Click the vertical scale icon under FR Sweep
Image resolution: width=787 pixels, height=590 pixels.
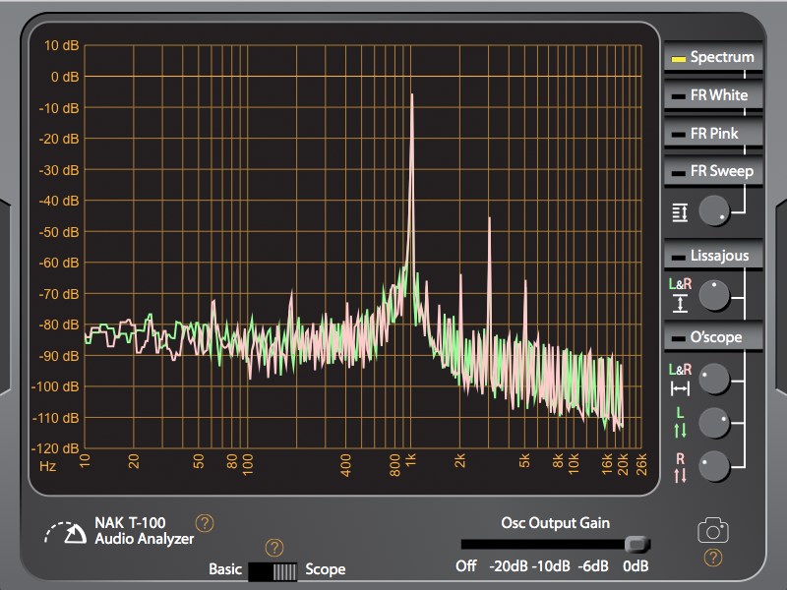680,212
